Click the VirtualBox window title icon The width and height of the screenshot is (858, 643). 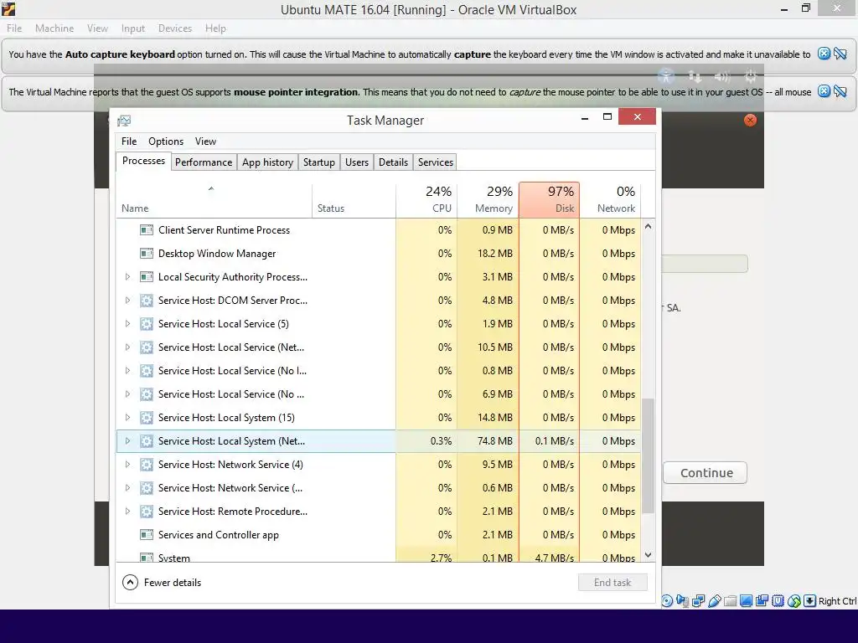8,8
